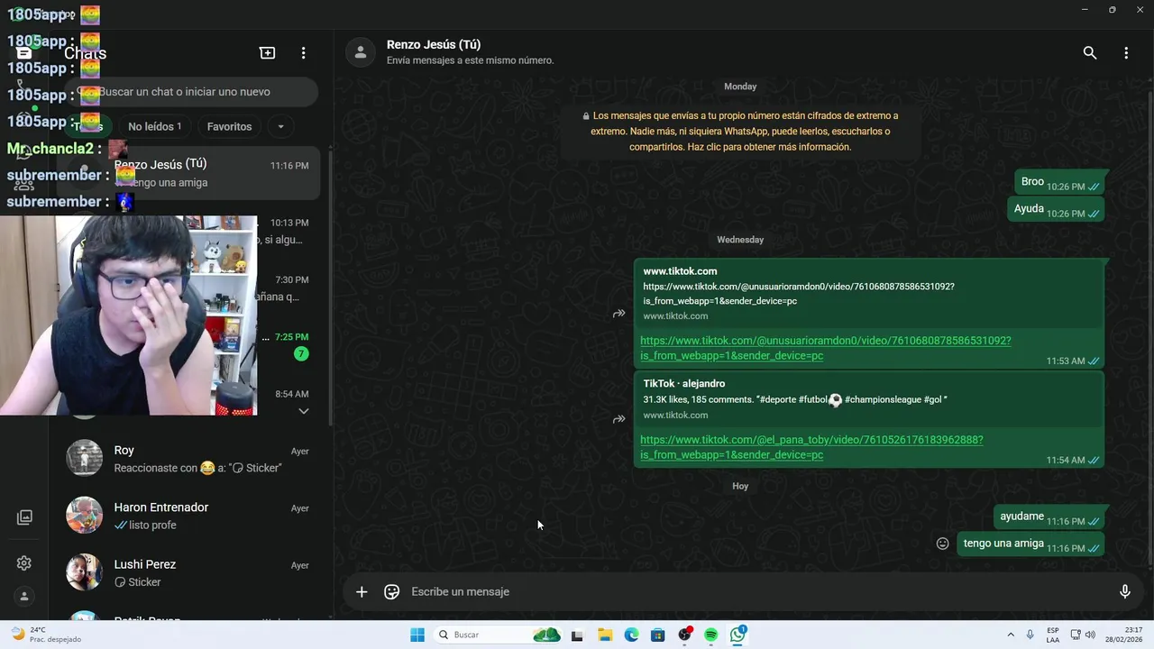
Task: Open the new chat icon
Action: pyautogui.click(x=267, y=53)
